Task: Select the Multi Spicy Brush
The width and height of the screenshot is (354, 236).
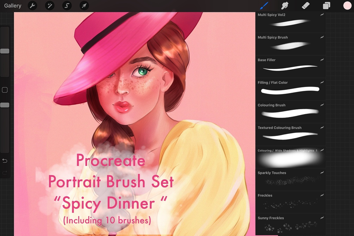Action: [290, 43]
